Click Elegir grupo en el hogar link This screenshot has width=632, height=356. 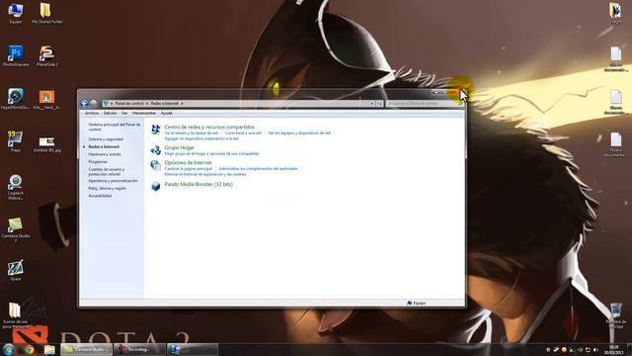coord(211,154)
